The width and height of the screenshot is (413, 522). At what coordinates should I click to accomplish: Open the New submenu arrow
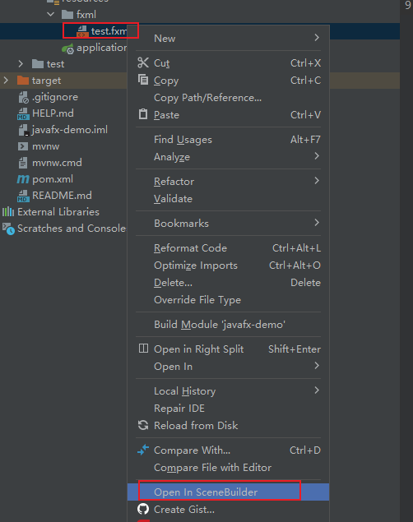click(317, 38)
